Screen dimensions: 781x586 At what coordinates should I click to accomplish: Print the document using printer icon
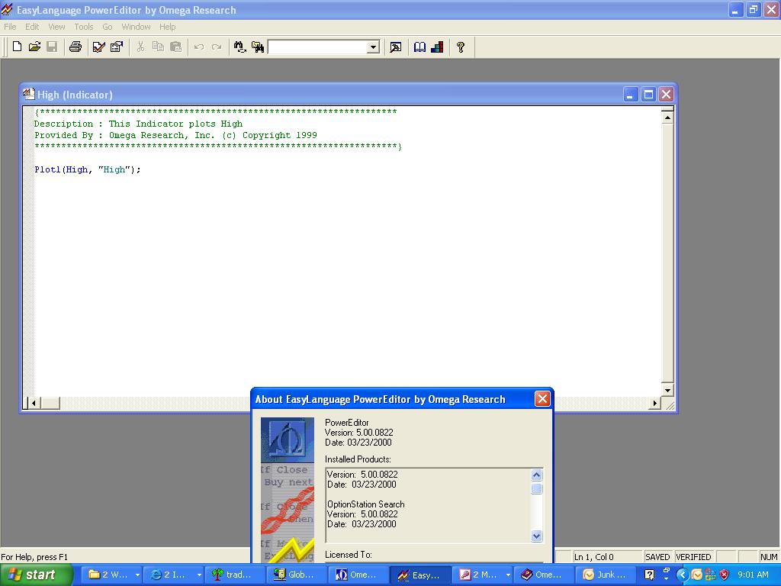click(76, 47)
